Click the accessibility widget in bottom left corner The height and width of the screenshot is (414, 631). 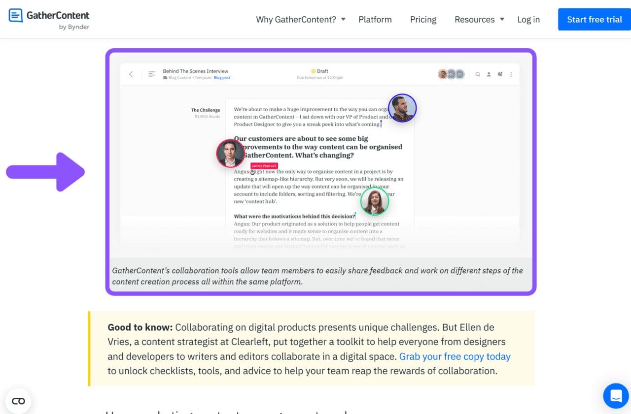tap(18, 401)
